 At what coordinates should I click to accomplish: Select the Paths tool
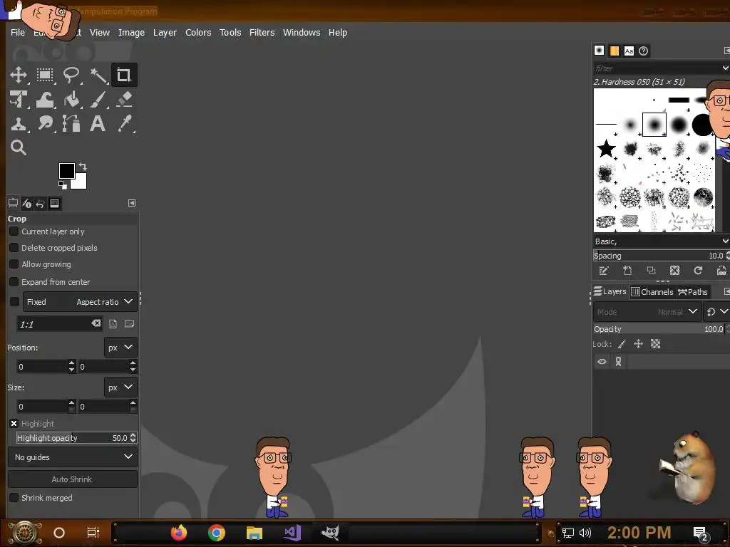click(x=71, y=124)
